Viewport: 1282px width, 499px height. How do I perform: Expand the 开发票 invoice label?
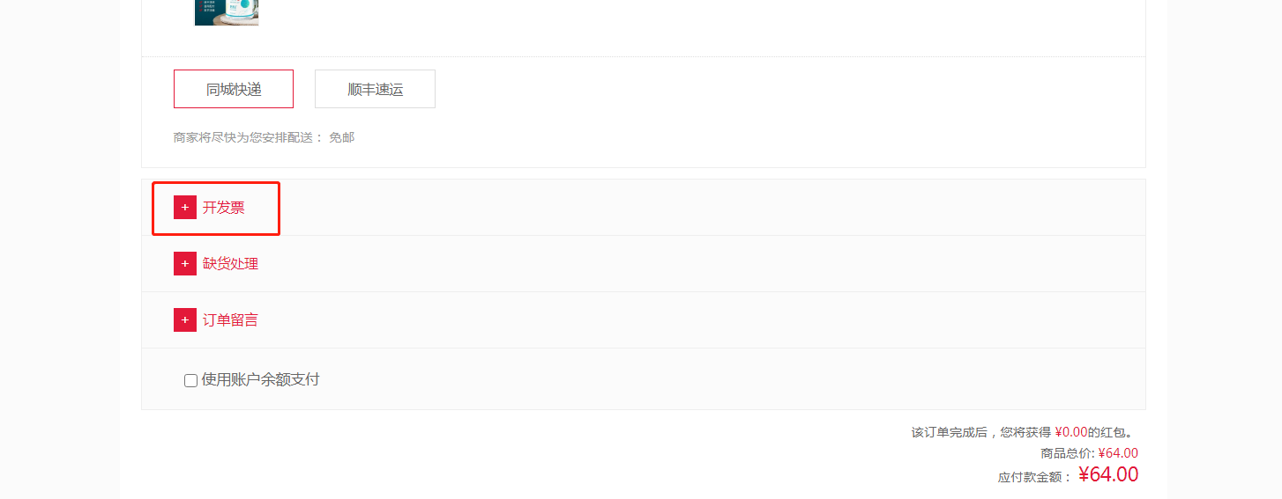point(224,208)
